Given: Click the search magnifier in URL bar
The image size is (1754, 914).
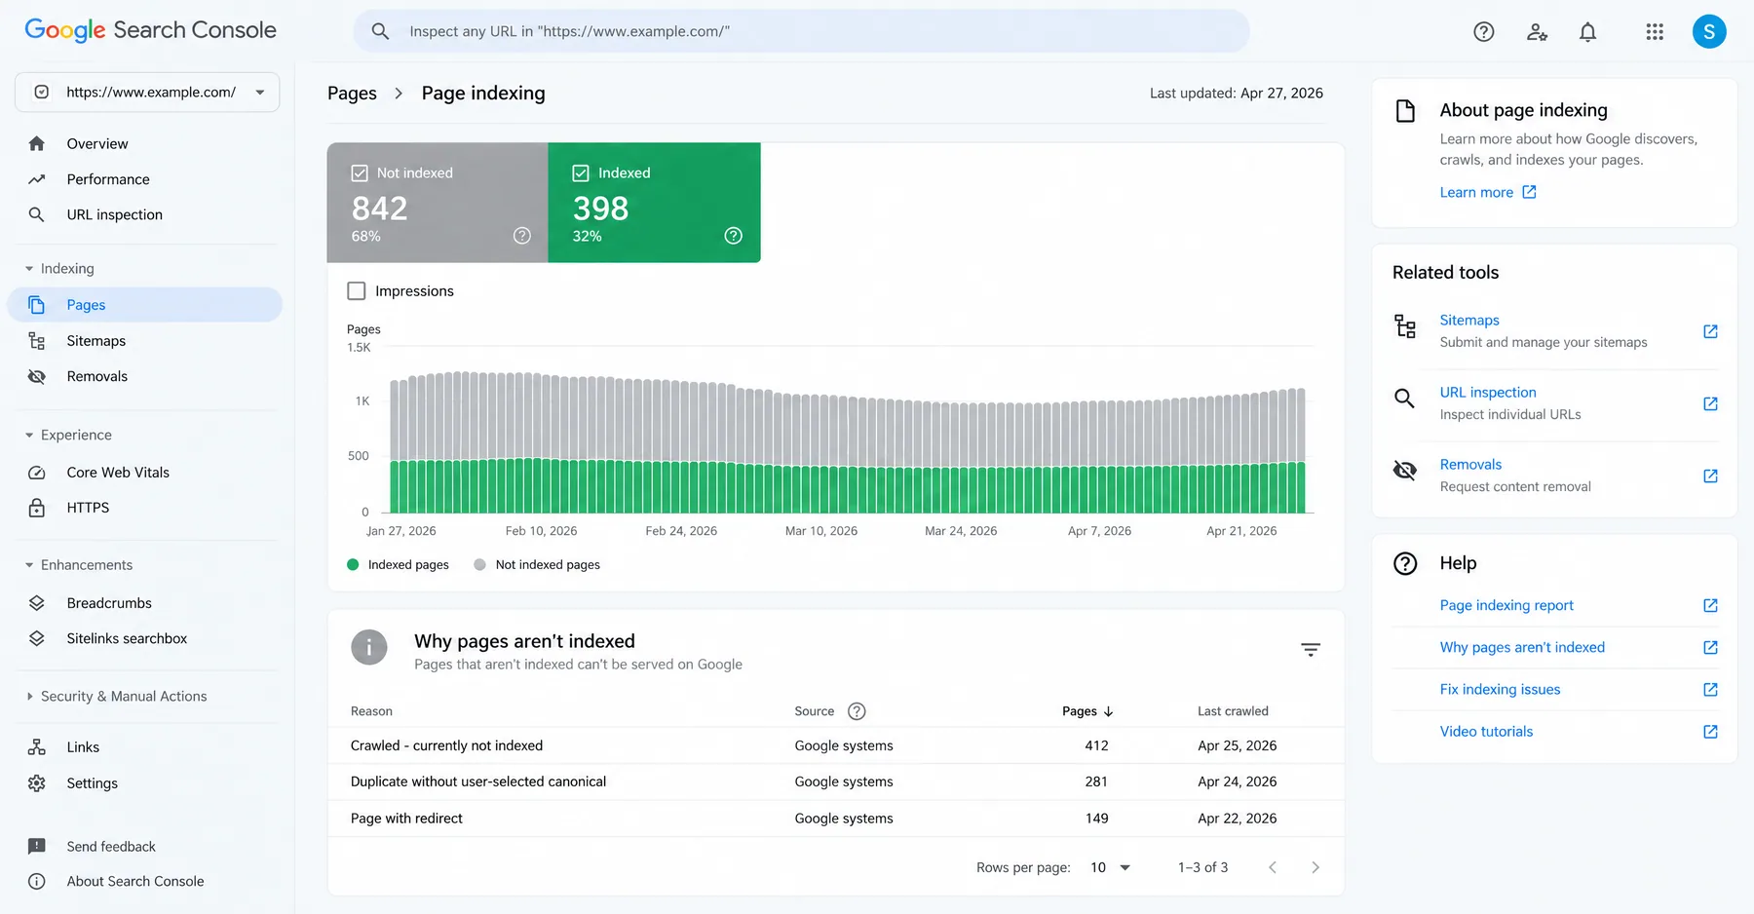Looking at the screenshot, I should pyautogui.click(x=380, y=31).
